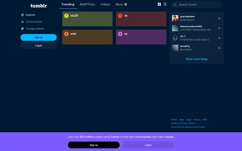Switch to grid view layout icon

tap(159, 4)
